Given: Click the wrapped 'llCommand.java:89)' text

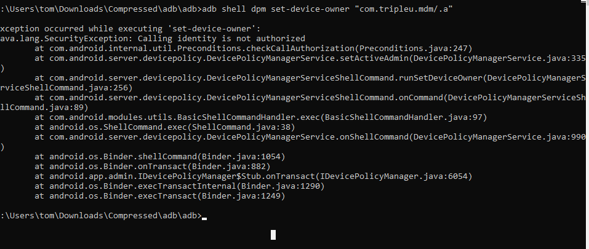Looking at the screenshot, I should point(44,107).
